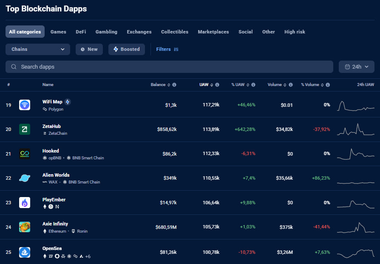
Task: Click the % UAW info icon
Action: coord(253,85)
